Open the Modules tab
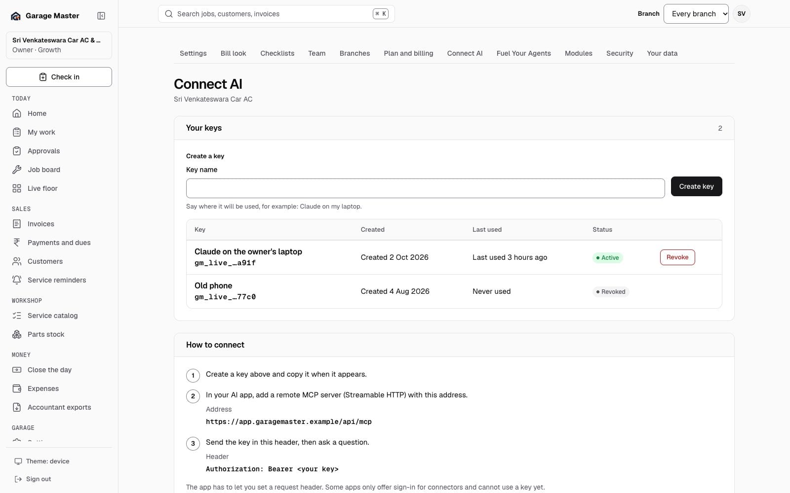Viewport: 790px width, 493px height. pos(578,53)
